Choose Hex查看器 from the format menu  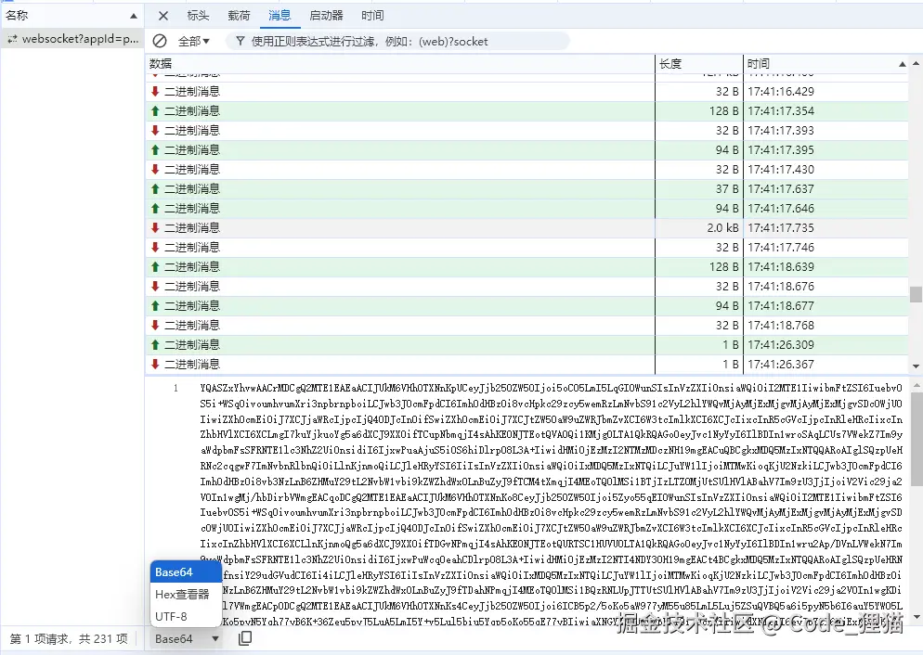click(x=183, y=594)
